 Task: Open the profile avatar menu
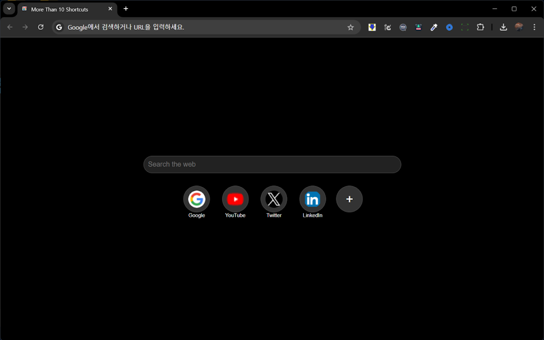coord(519,27)
